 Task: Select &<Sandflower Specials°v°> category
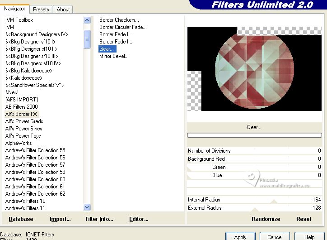point(35,85)
